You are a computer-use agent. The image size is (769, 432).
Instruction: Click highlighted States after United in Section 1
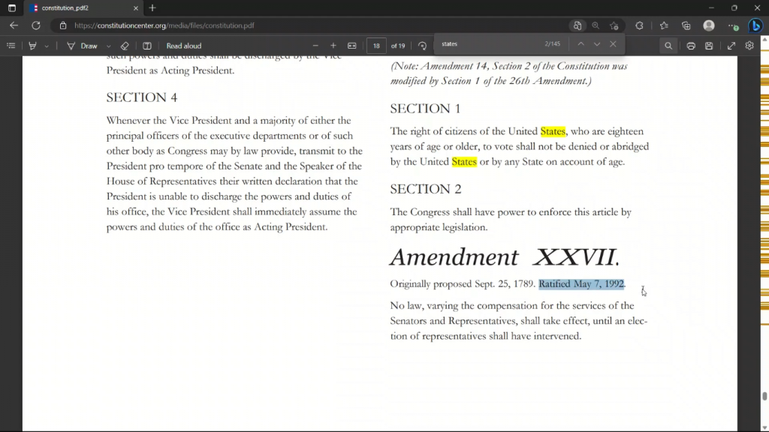click(553, 131)
